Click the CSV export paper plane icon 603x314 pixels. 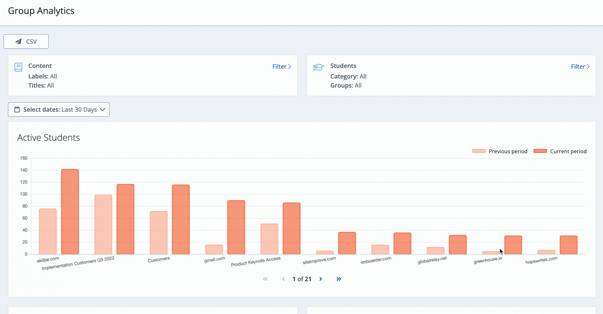tap(18, 42)
